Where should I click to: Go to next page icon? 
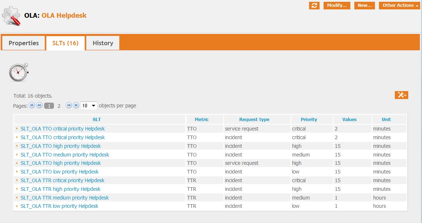pyautogui.click(x=69, y=106)
